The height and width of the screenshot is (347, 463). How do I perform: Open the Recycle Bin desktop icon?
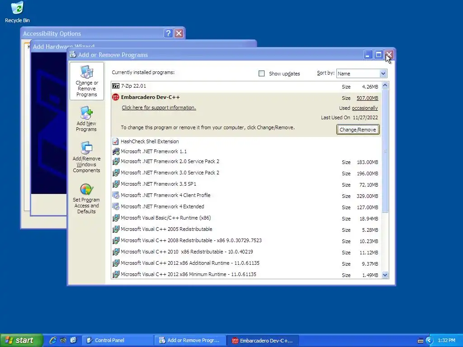(x=17, y=12)
